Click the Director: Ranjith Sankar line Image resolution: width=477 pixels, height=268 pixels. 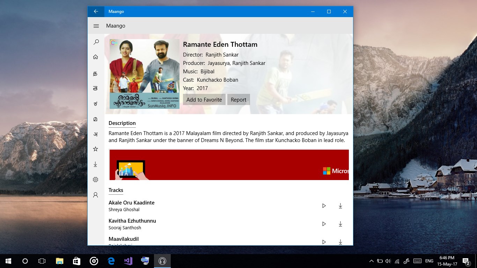pos(211,55)
